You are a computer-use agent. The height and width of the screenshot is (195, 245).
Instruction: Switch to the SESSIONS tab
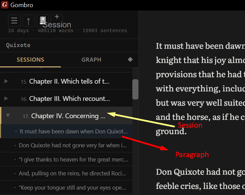(x=30, y=60)
